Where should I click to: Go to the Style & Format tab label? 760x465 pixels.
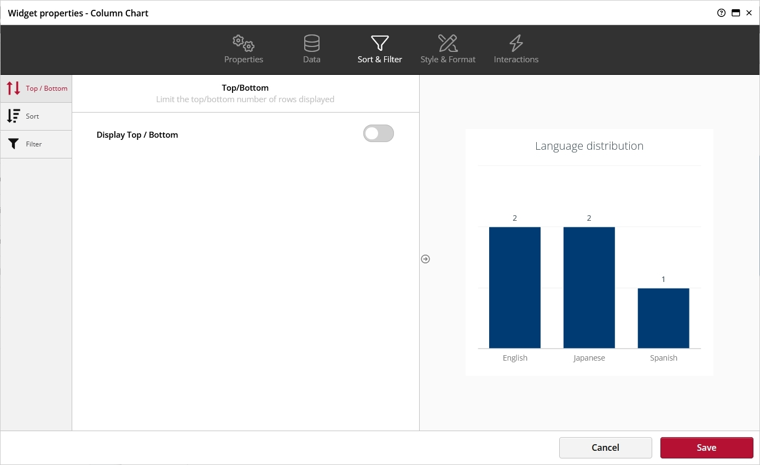448,59
